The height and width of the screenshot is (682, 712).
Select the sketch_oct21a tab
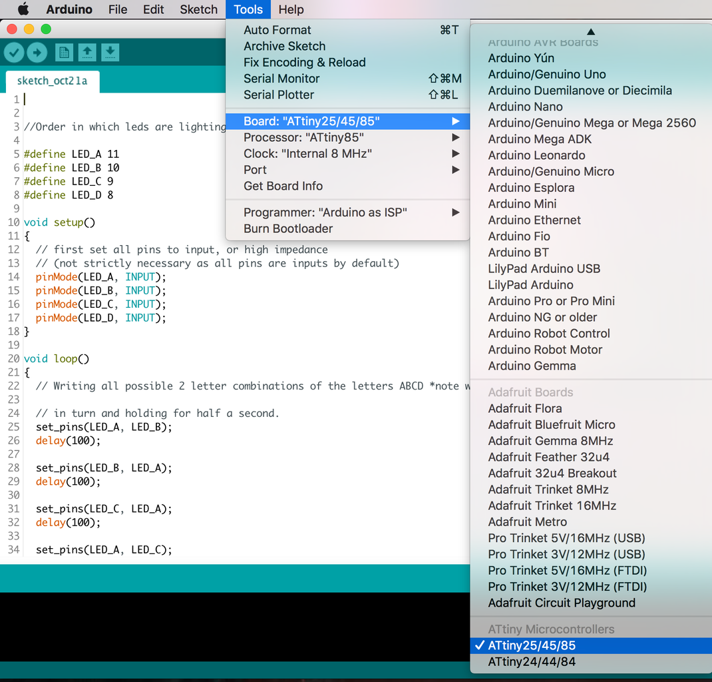click(x=52, y=81)
